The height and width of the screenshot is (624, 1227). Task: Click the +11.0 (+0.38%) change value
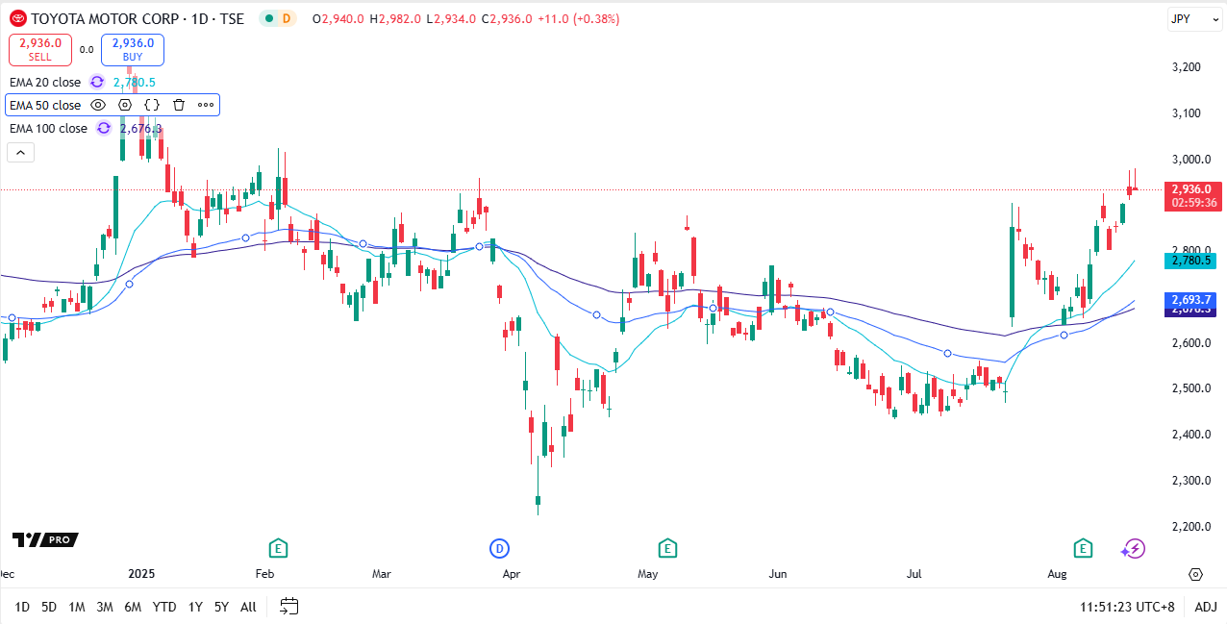coord(578,18)
